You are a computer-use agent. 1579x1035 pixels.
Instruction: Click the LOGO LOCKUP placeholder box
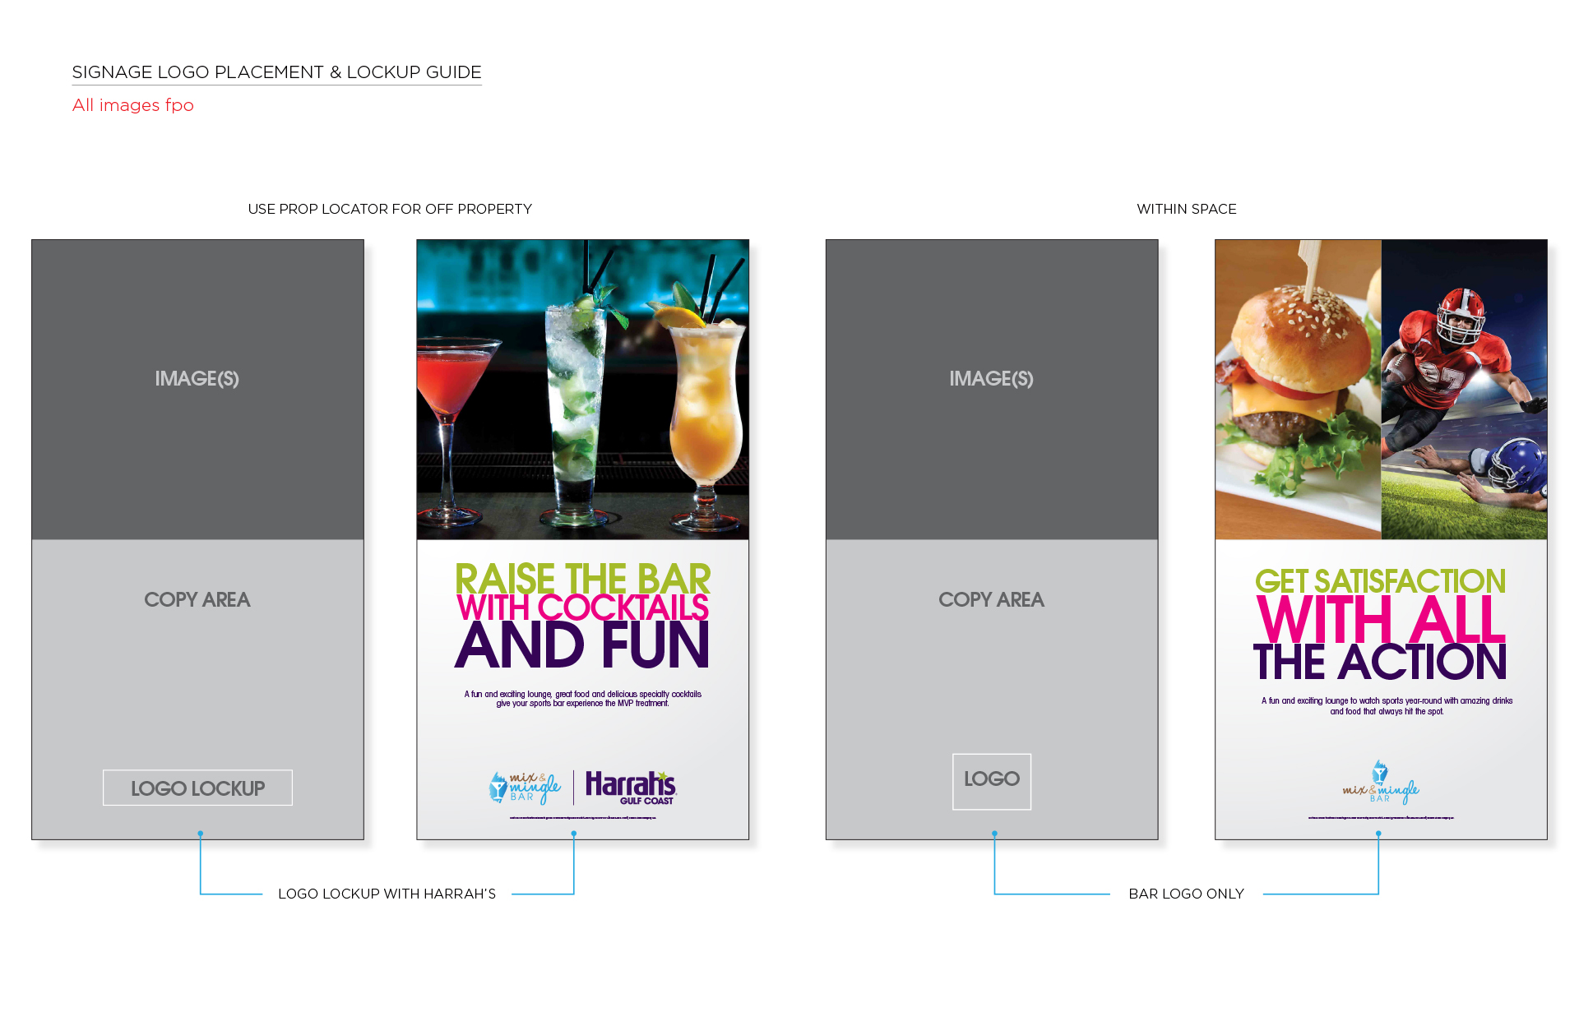[x=197, y=788]
